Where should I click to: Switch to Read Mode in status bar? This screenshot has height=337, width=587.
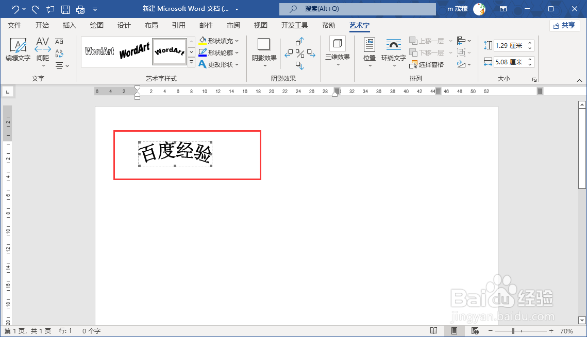(x=434, y=330)
